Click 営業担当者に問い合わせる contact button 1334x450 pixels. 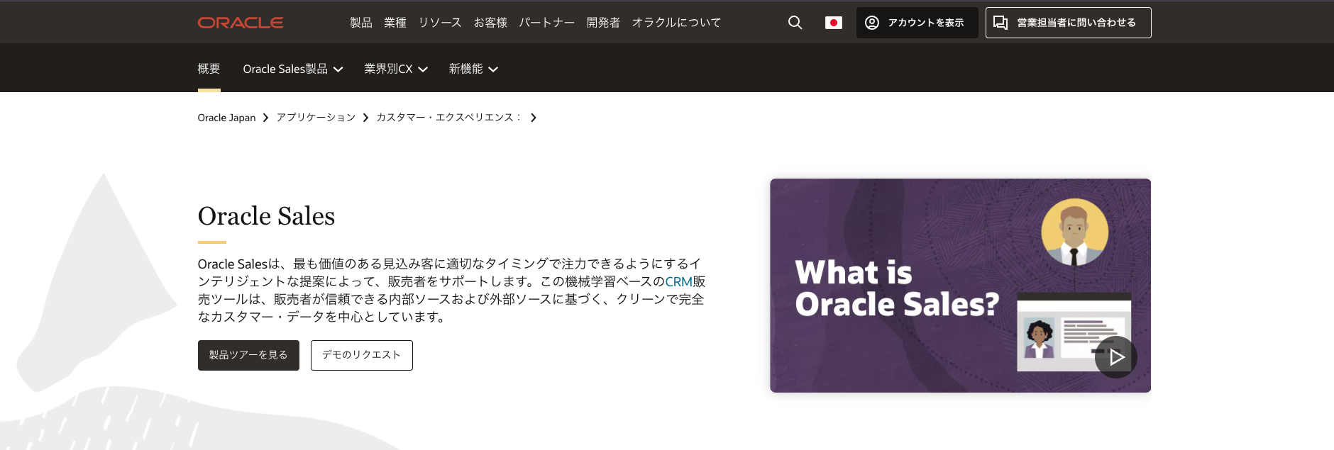coord(1068,23)
